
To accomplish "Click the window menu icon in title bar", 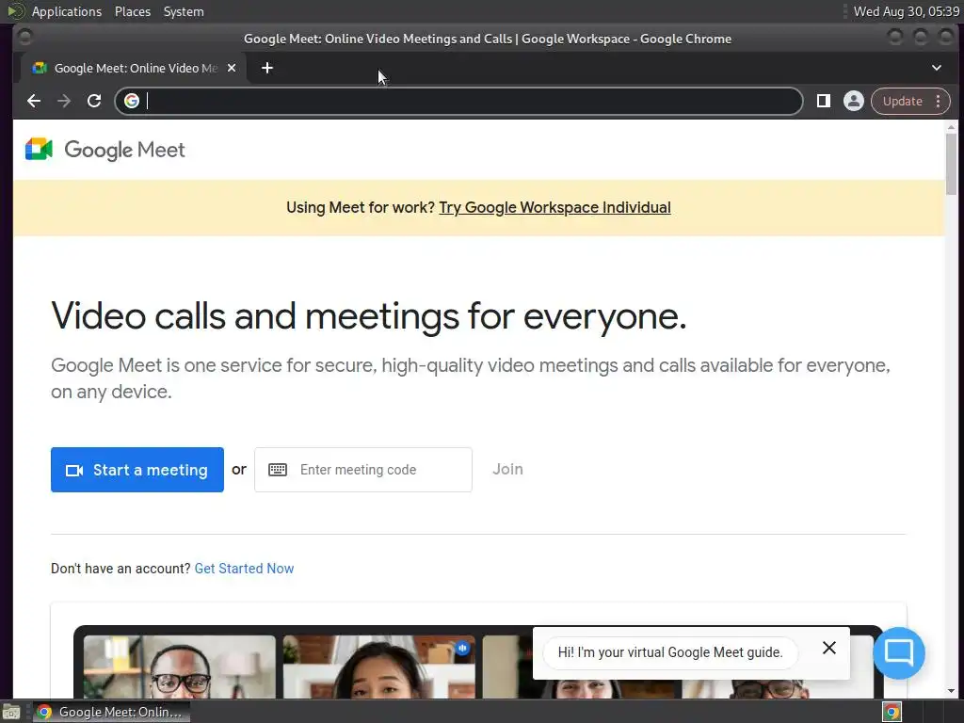I will click(24, 38).
